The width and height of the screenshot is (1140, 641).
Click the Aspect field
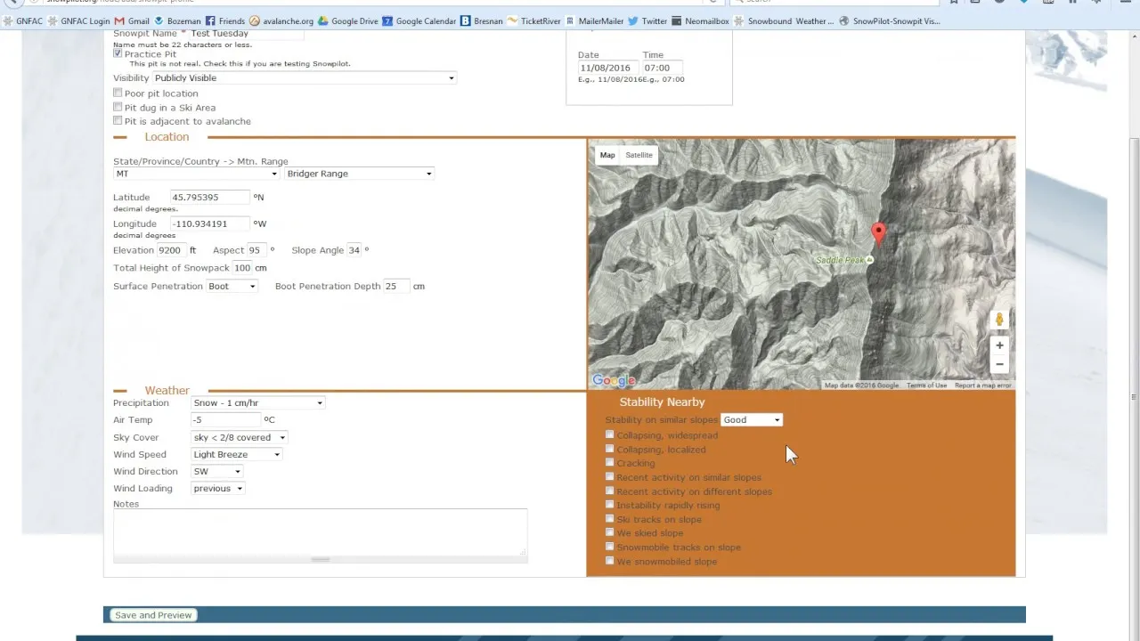pyautogui.click(x=256, y=250)
